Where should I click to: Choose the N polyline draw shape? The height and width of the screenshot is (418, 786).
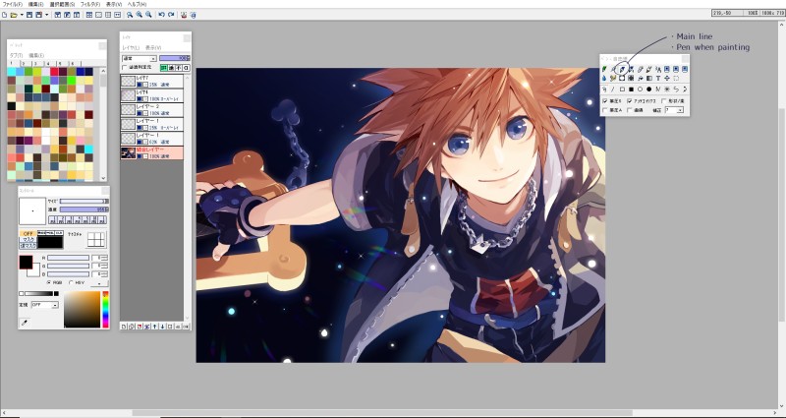[658, 90]
